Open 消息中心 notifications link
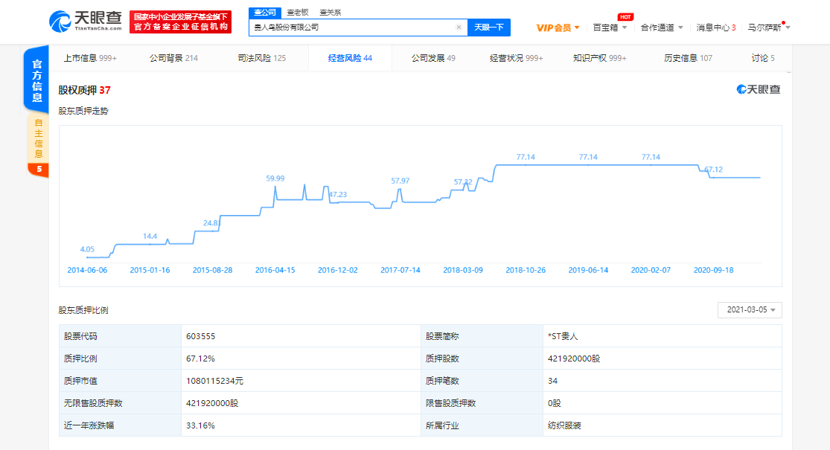 coord(715,28)
